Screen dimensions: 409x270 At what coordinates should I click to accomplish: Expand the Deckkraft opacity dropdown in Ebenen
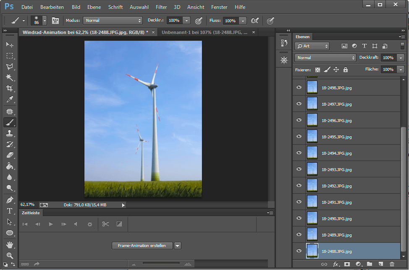pos(401,57)
